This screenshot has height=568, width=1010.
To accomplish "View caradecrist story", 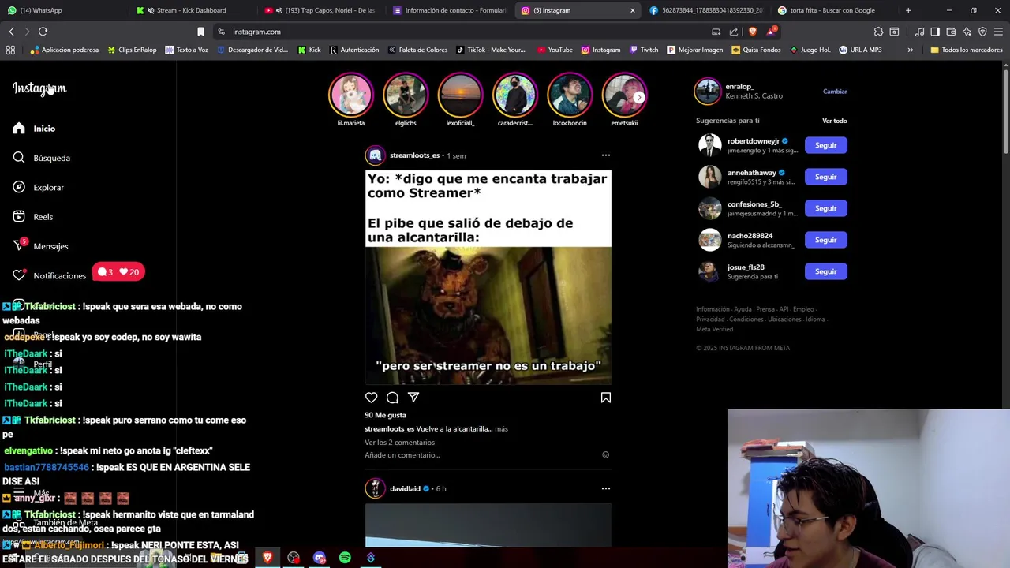I will [514, 95].
